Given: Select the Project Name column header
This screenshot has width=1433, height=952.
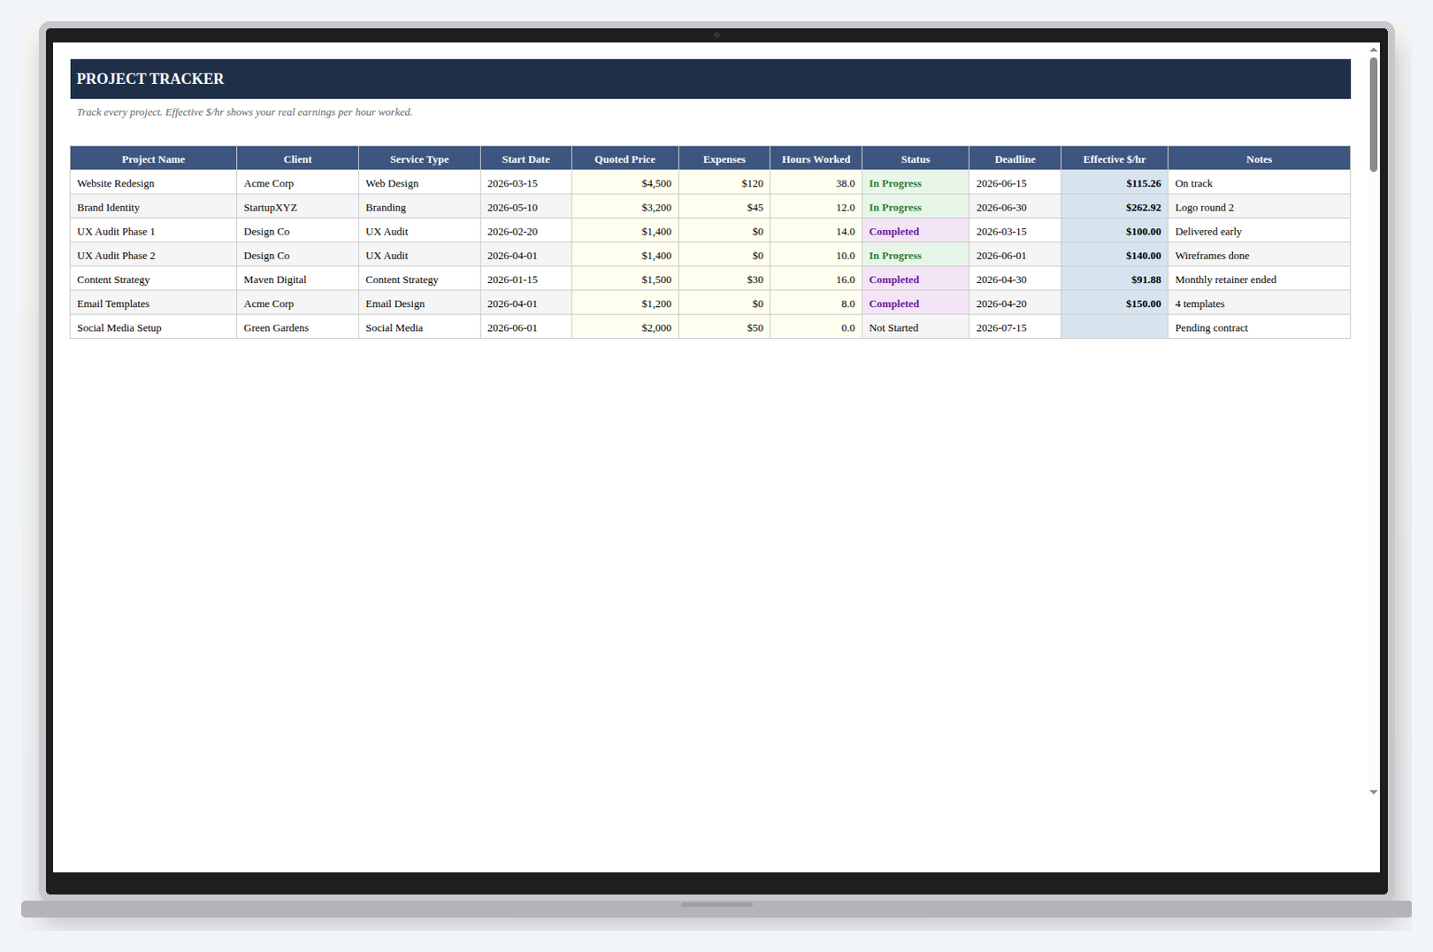Looking at the screenshot, I should [153, 159].
